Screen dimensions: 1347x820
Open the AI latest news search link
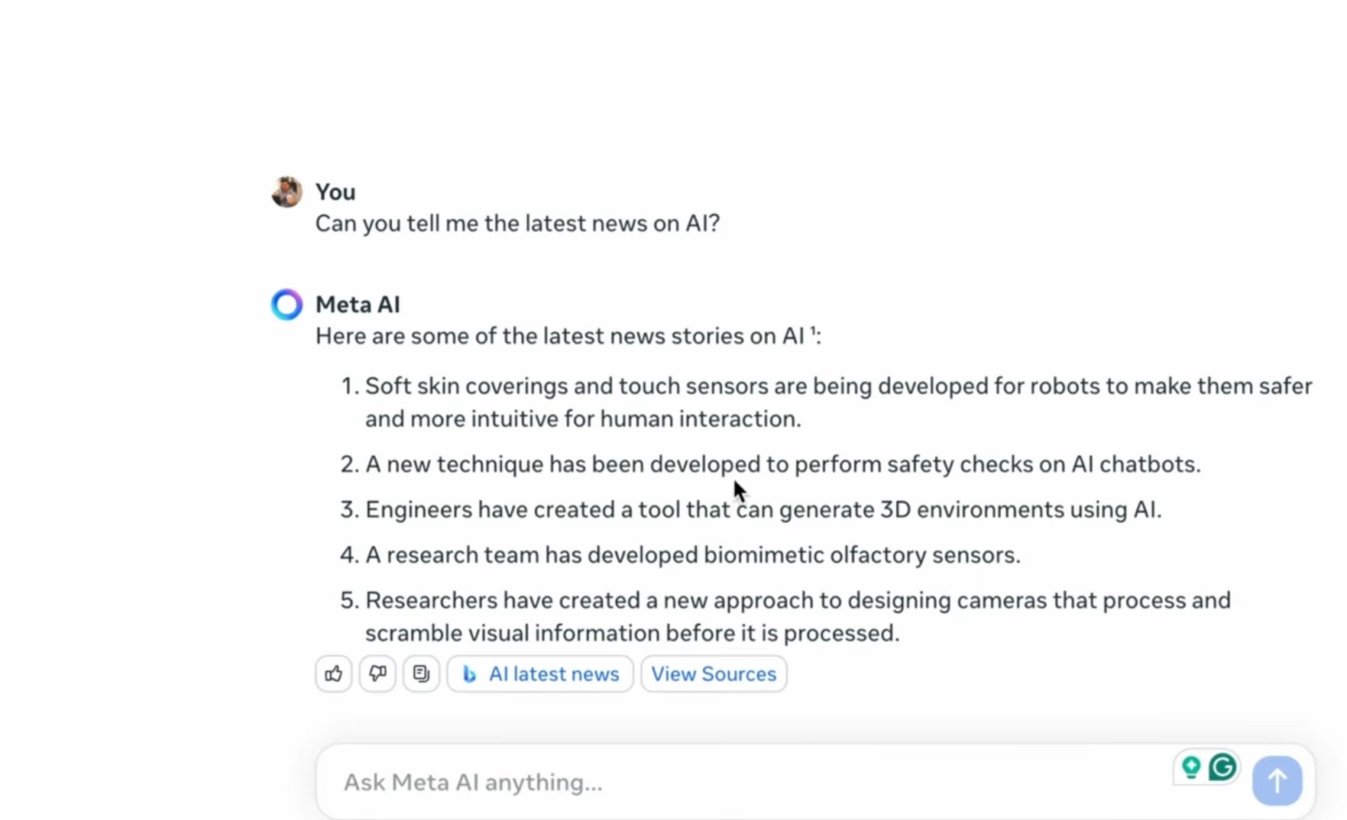click(540, 673)
